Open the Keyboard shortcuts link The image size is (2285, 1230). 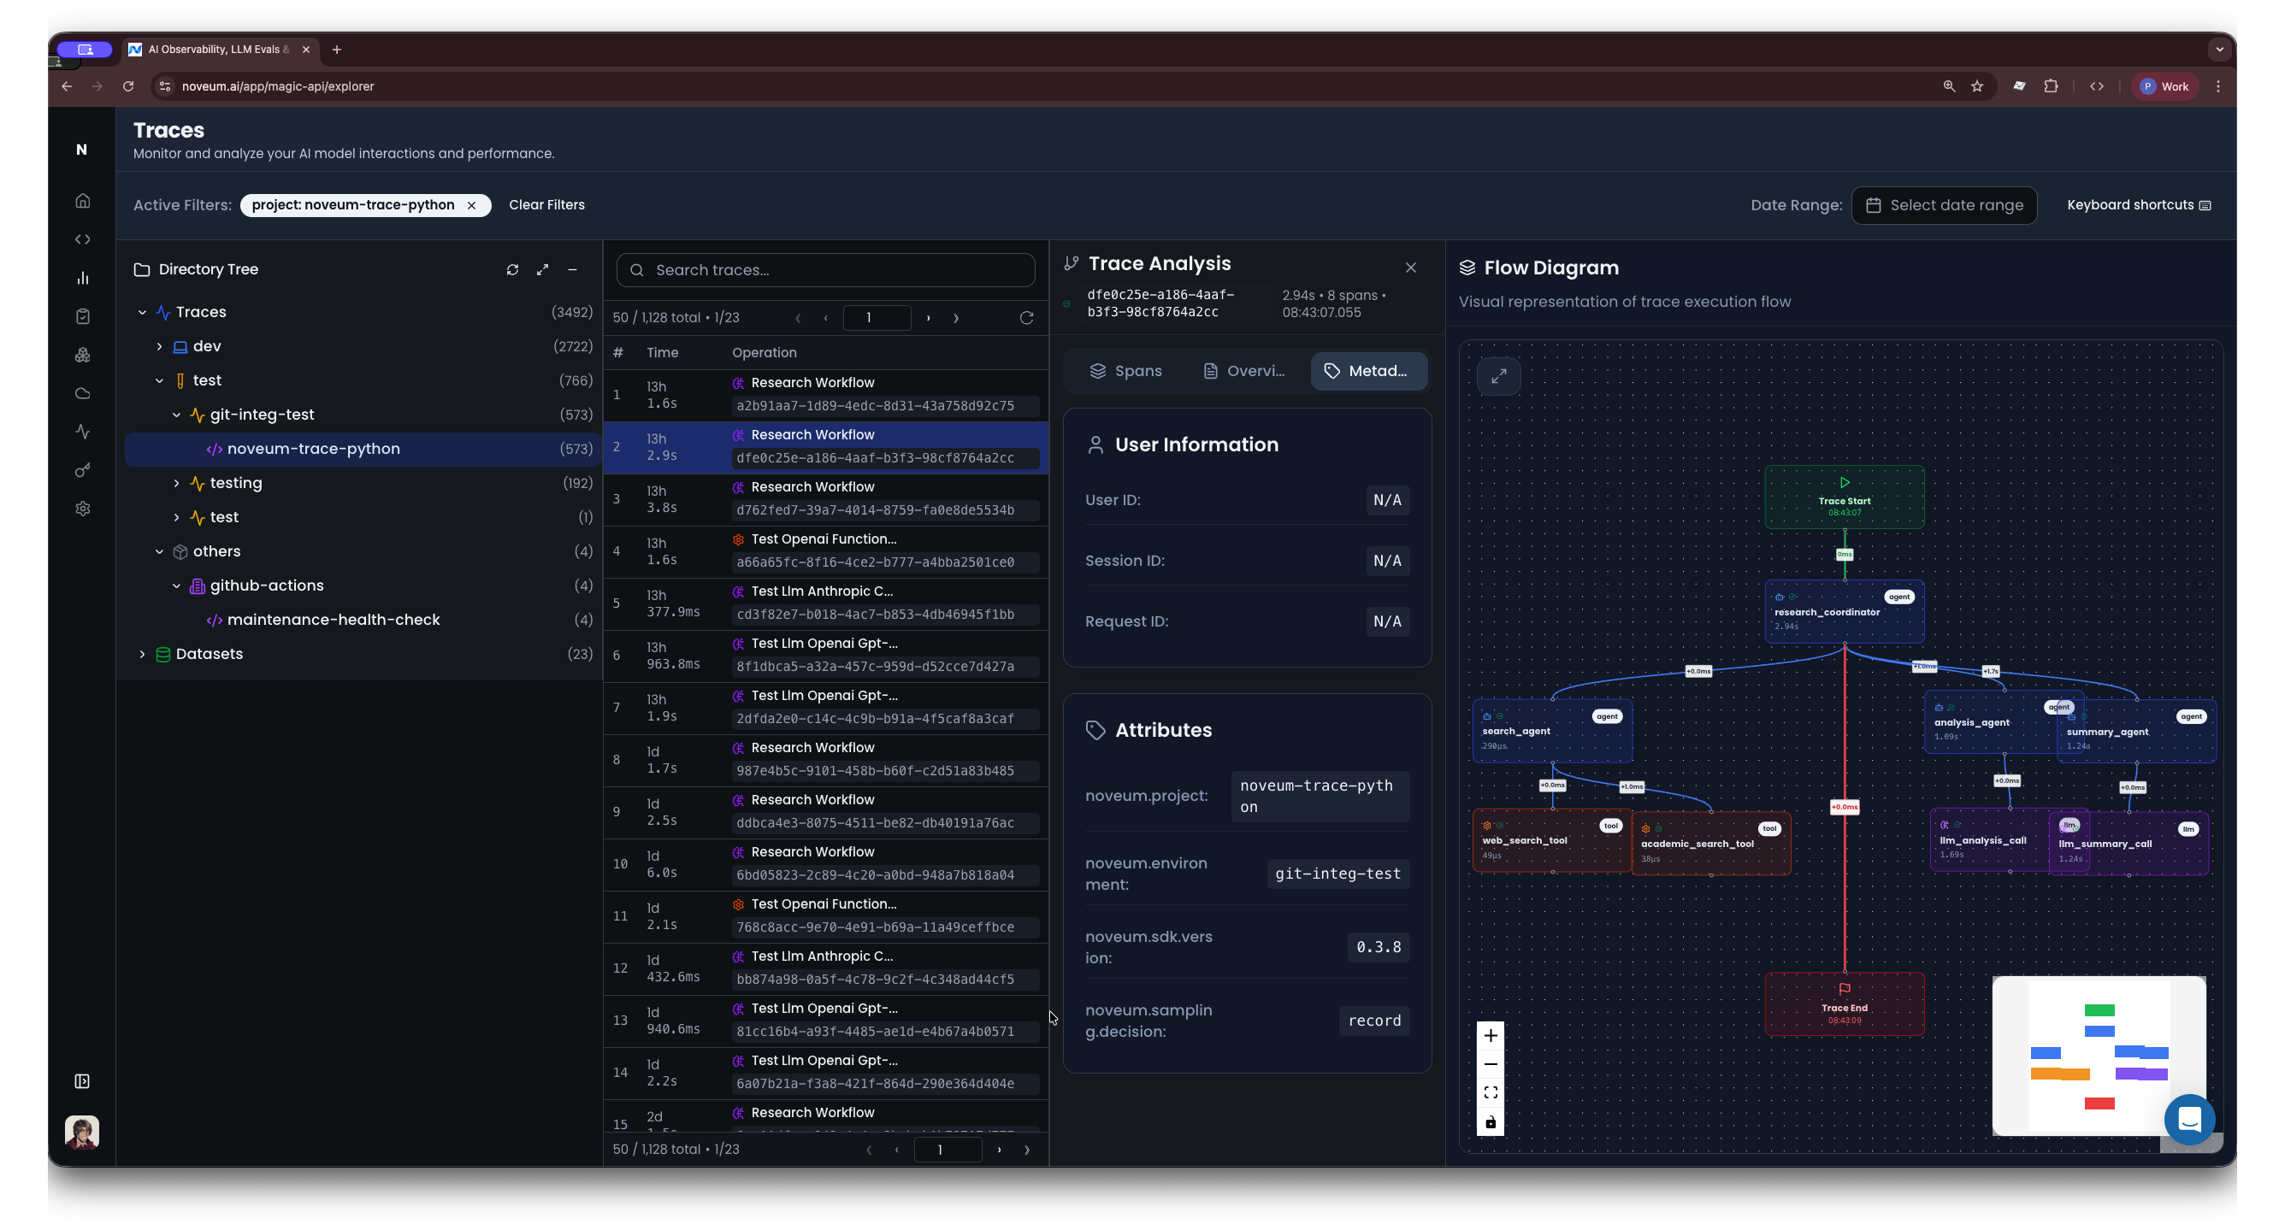coord(2138,205)
